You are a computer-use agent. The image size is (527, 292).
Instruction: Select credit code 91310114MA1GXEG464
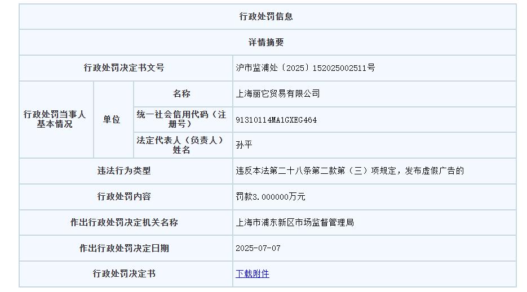click(276, 120)
